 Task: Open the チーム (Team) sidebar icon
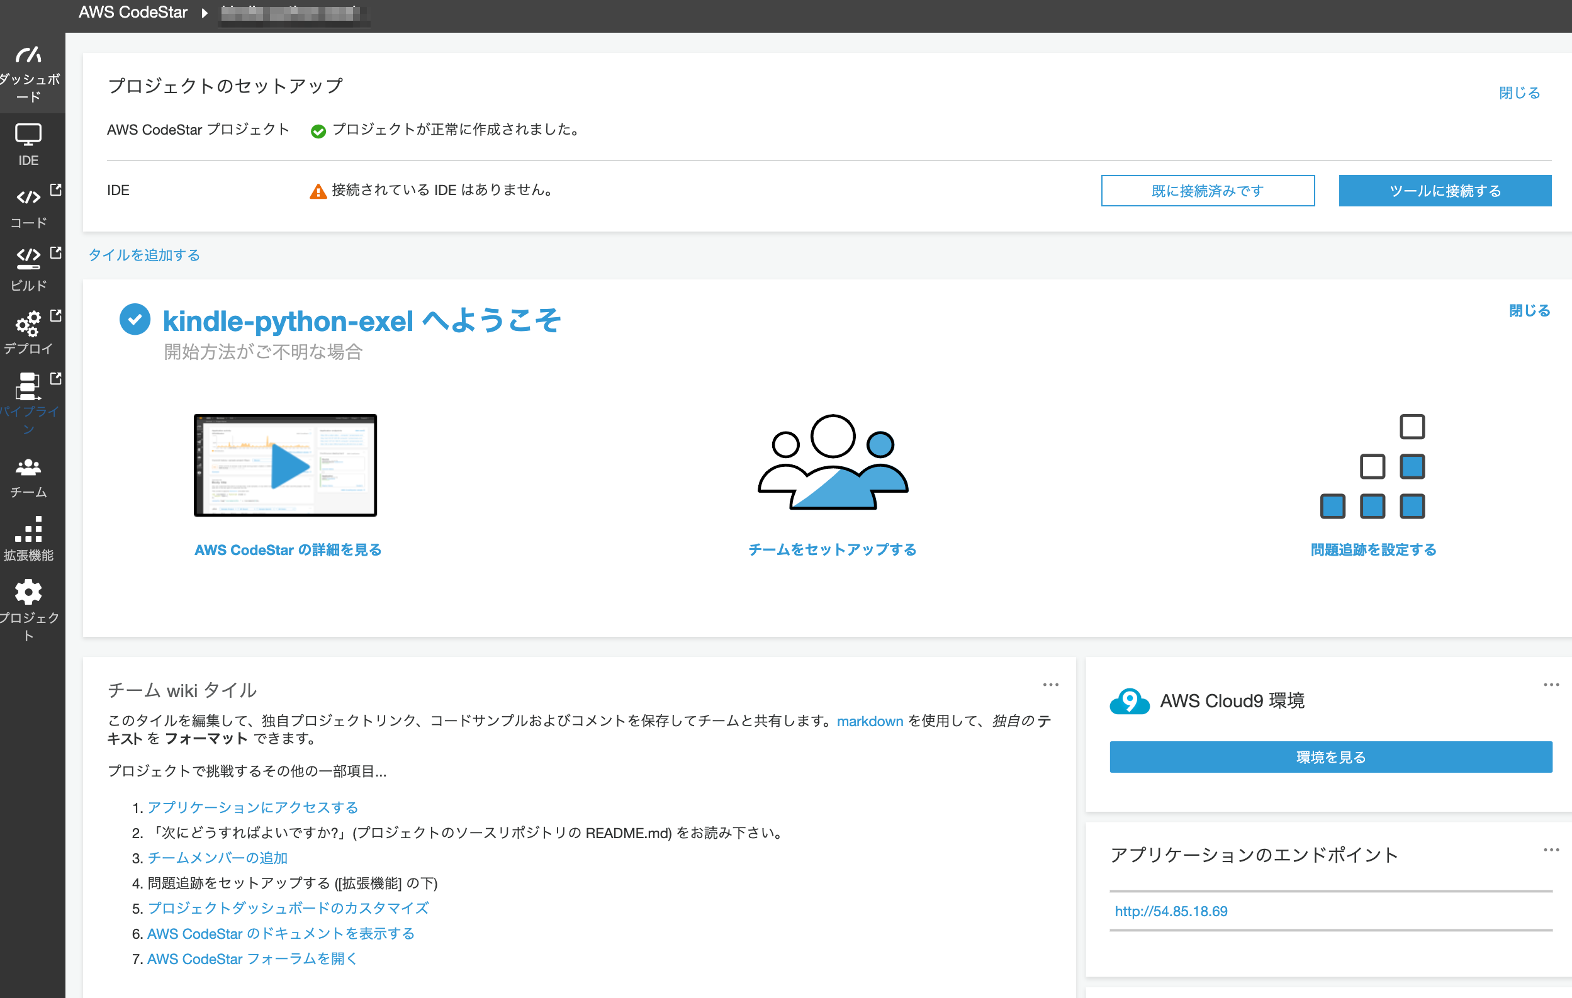point(29,468)
